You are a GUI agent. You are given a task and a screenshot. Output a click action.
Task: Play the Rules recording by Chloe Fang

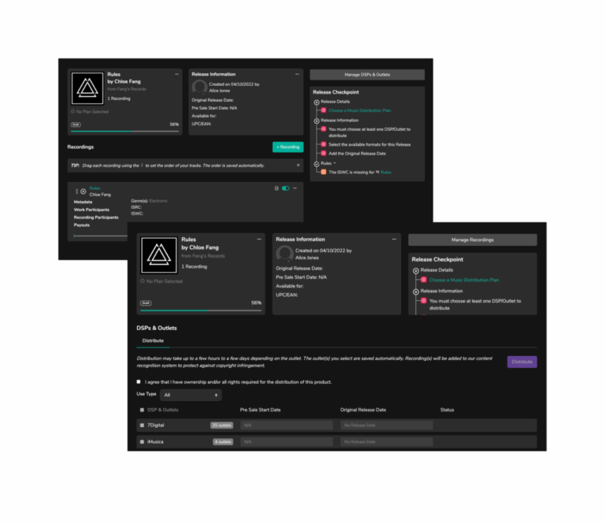[83, 191]
